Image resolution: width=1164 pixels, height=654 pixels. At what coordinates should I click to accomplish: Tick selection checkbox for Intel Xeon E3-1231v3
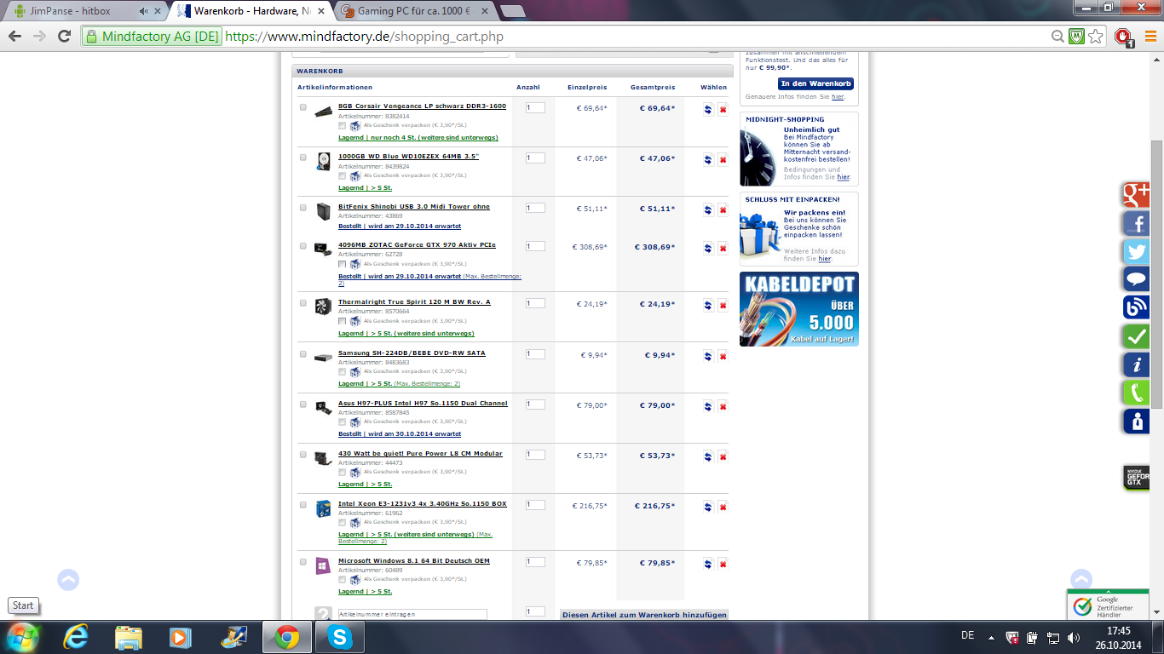click(x=303, y=505)
